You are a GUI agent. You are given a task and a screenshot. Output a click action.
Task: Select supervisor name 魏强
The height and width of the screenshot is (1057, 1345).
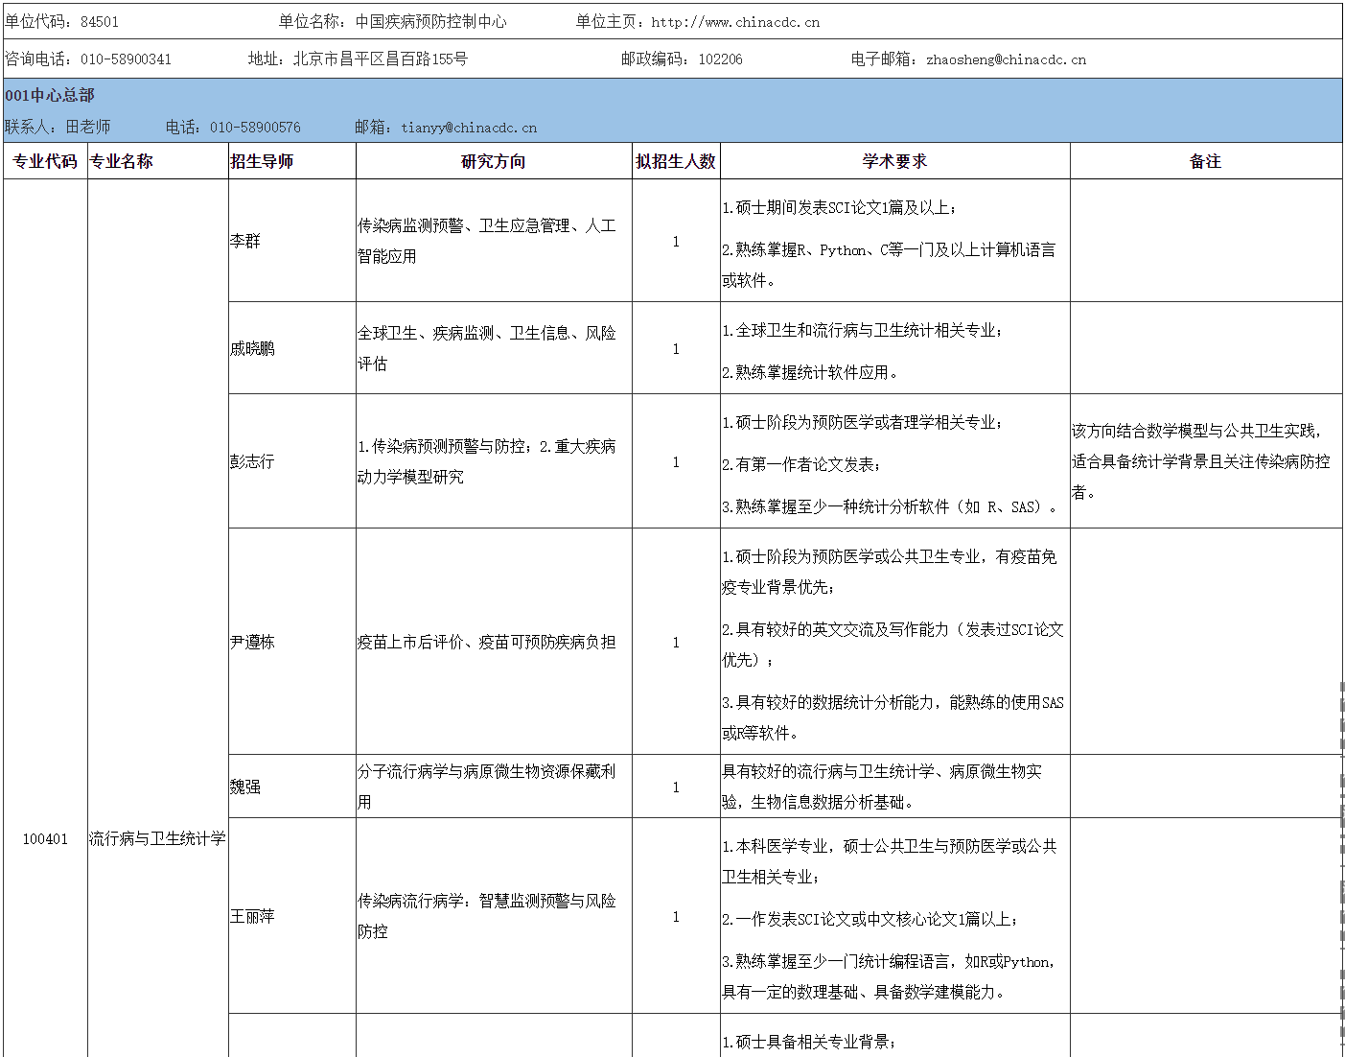244,787
